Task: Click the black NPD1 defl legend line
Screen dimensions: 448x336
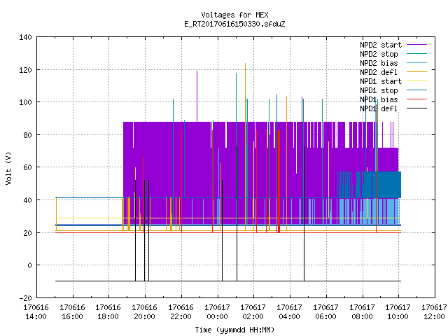Action: click(x=417, y=108)
